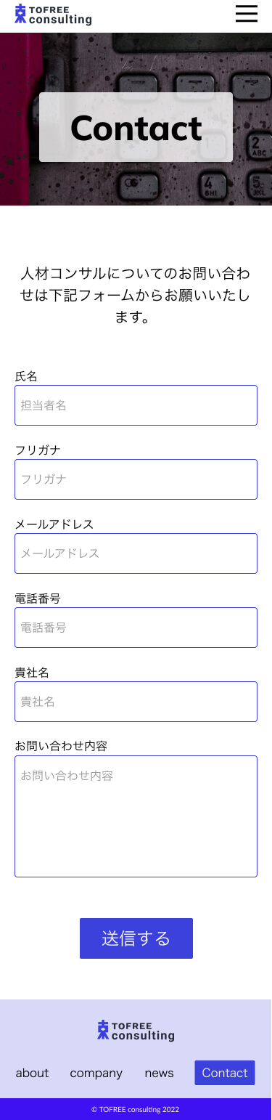Submit form with 送信する button
The width and height of the screenshot is (272, 1120).
(x=136, y=938)
